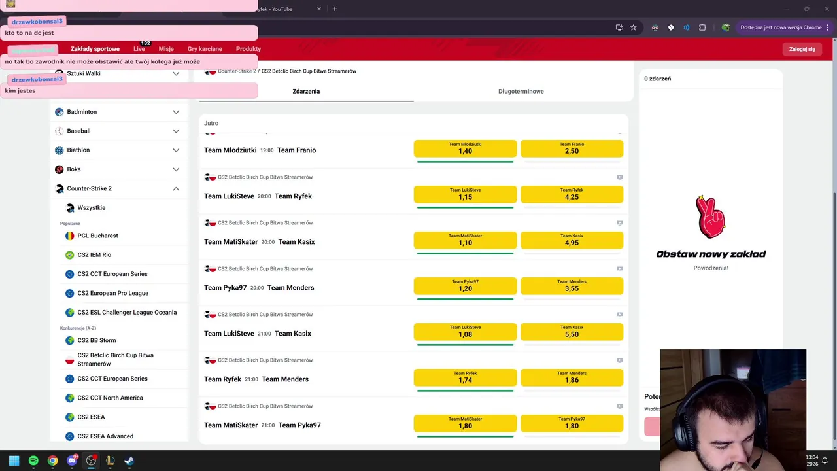The height and width of the screenshot is (471, 837).
Task: Open CS2 European Pro League
Action: pyautogui.click(x=113, y=293)
